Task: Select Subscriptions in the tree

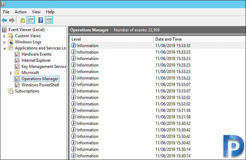Action: coord(27,91)
